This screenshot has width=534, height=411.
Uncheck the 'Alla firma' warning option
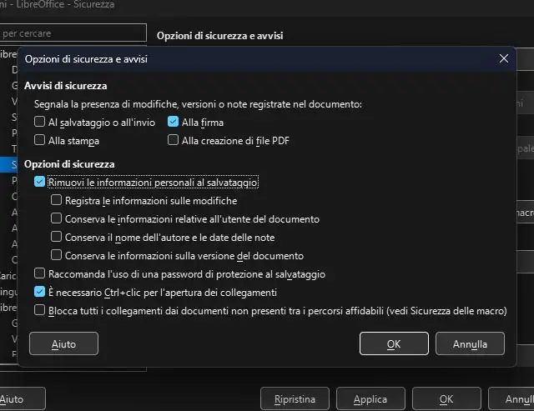coord(174,123)
